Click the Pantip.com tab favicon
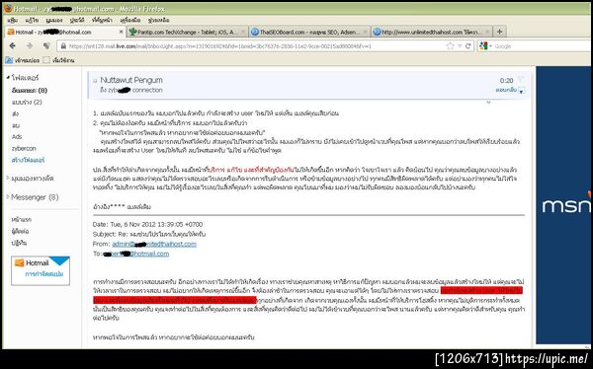The image size is (593, 369). point(132,33)
